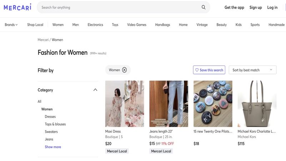Open the Electronics menu item
The height and width of the screenshot is (161, 286).
[95, 25]
